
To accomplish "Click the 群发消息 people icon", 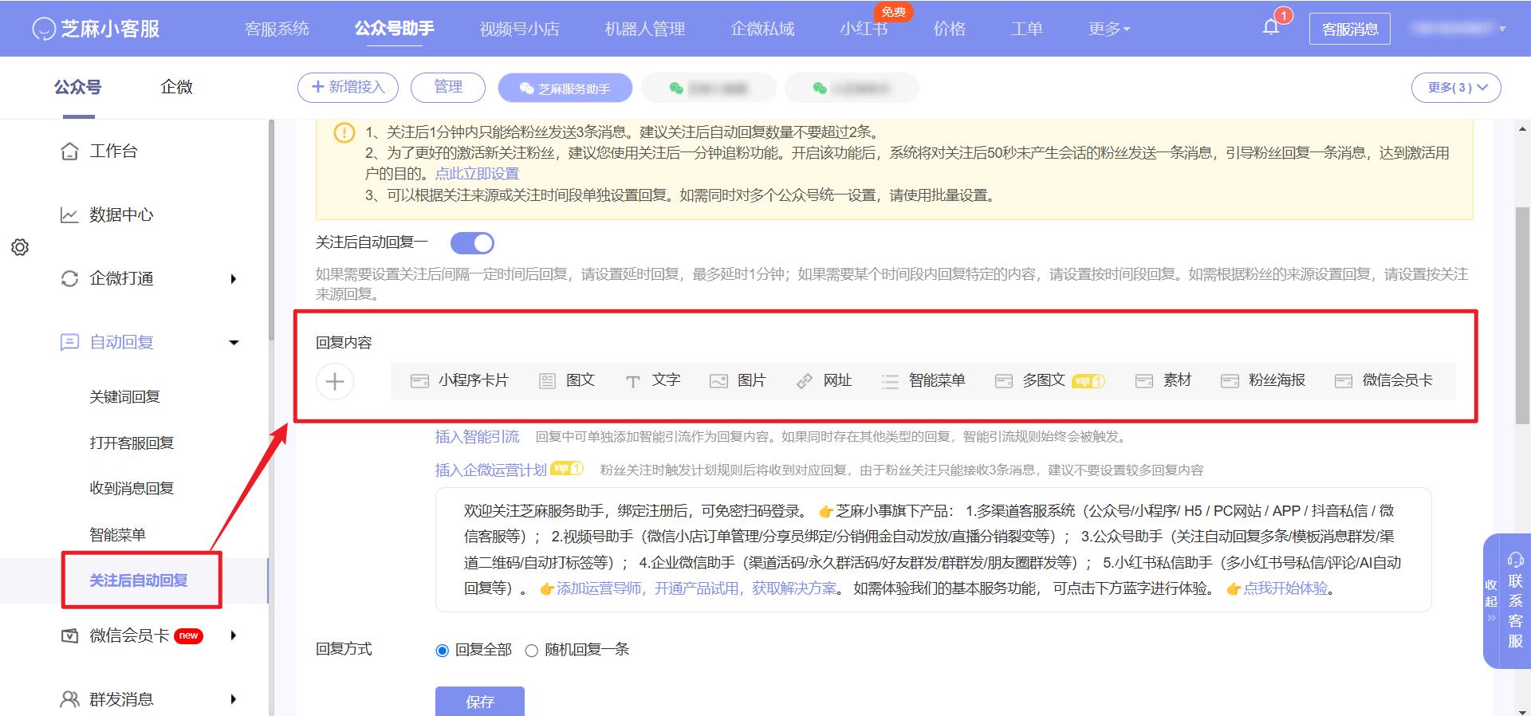I will [69, 699].
